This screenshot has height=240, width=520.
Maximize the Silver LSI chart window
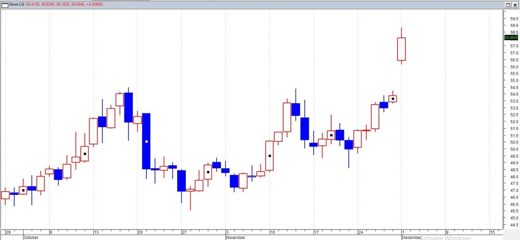[x=507, y=4]
